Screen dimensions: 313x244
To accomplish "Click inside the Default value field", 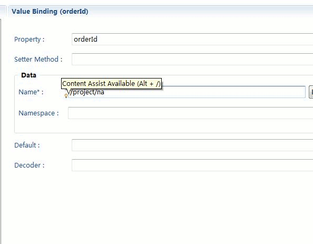I will click(x=192, y=145).
